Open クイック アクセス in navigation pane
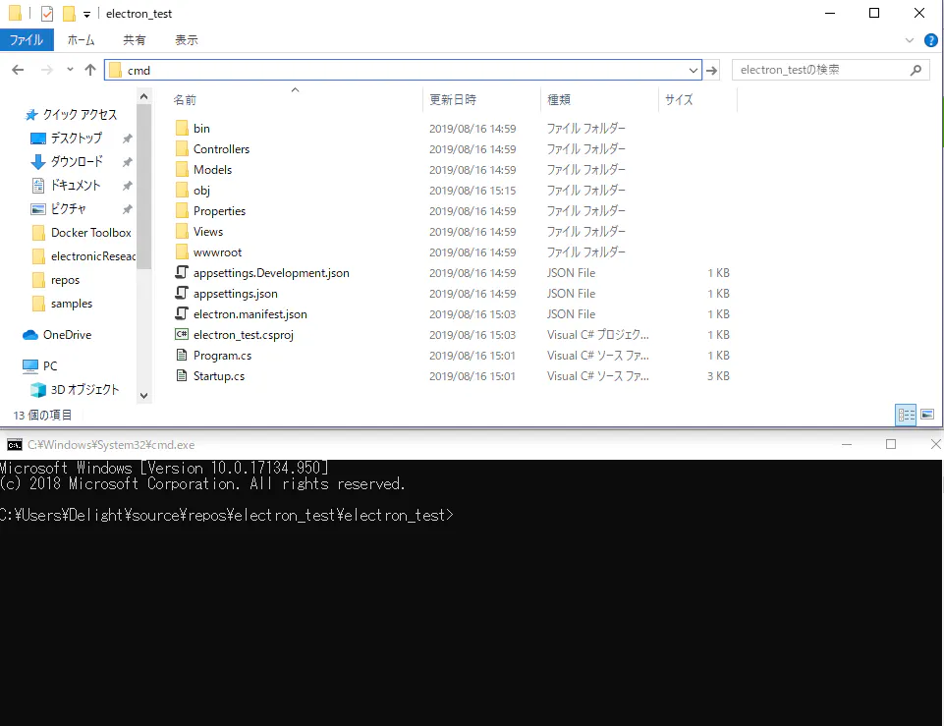 tap(80, 114)
